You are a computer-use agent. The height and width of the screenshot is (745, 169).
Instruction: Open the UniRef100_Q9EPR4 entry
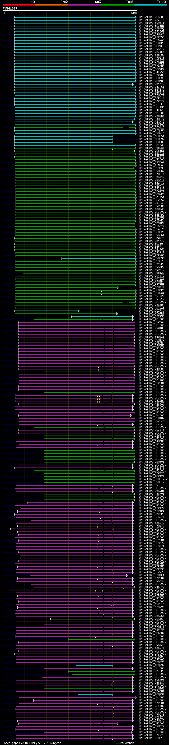[x=152, y=343]
